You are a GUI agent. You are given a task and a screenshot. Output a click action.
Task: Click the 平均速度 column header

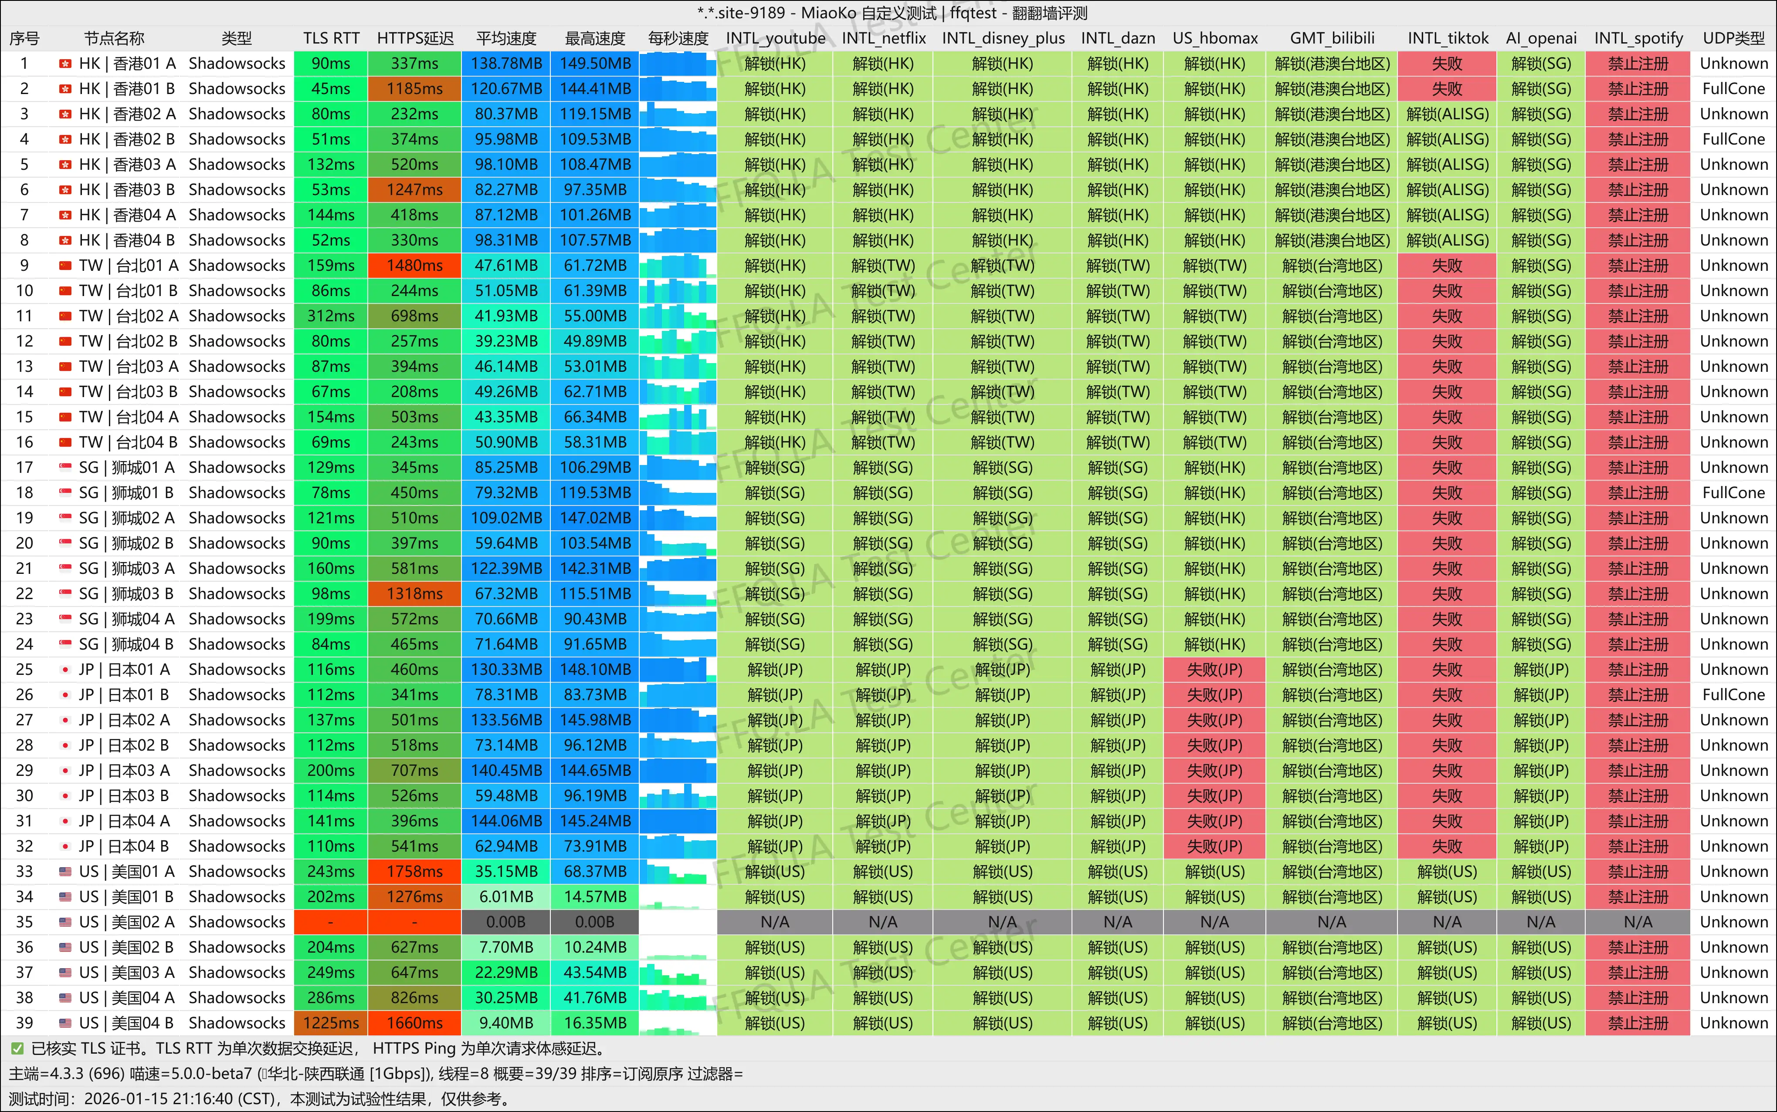pyautogui.click(x=505, y=38)
